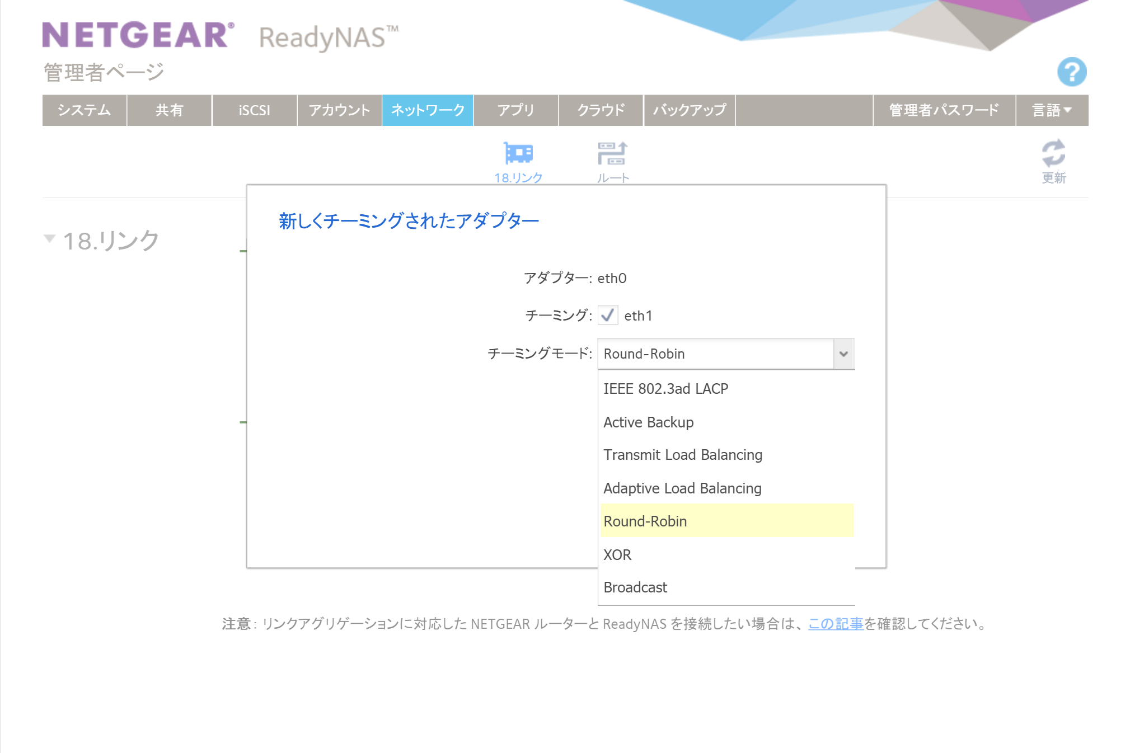Click the blue help question mark icon
Screen dimensions: 1130x753
tap(1071, 72)
